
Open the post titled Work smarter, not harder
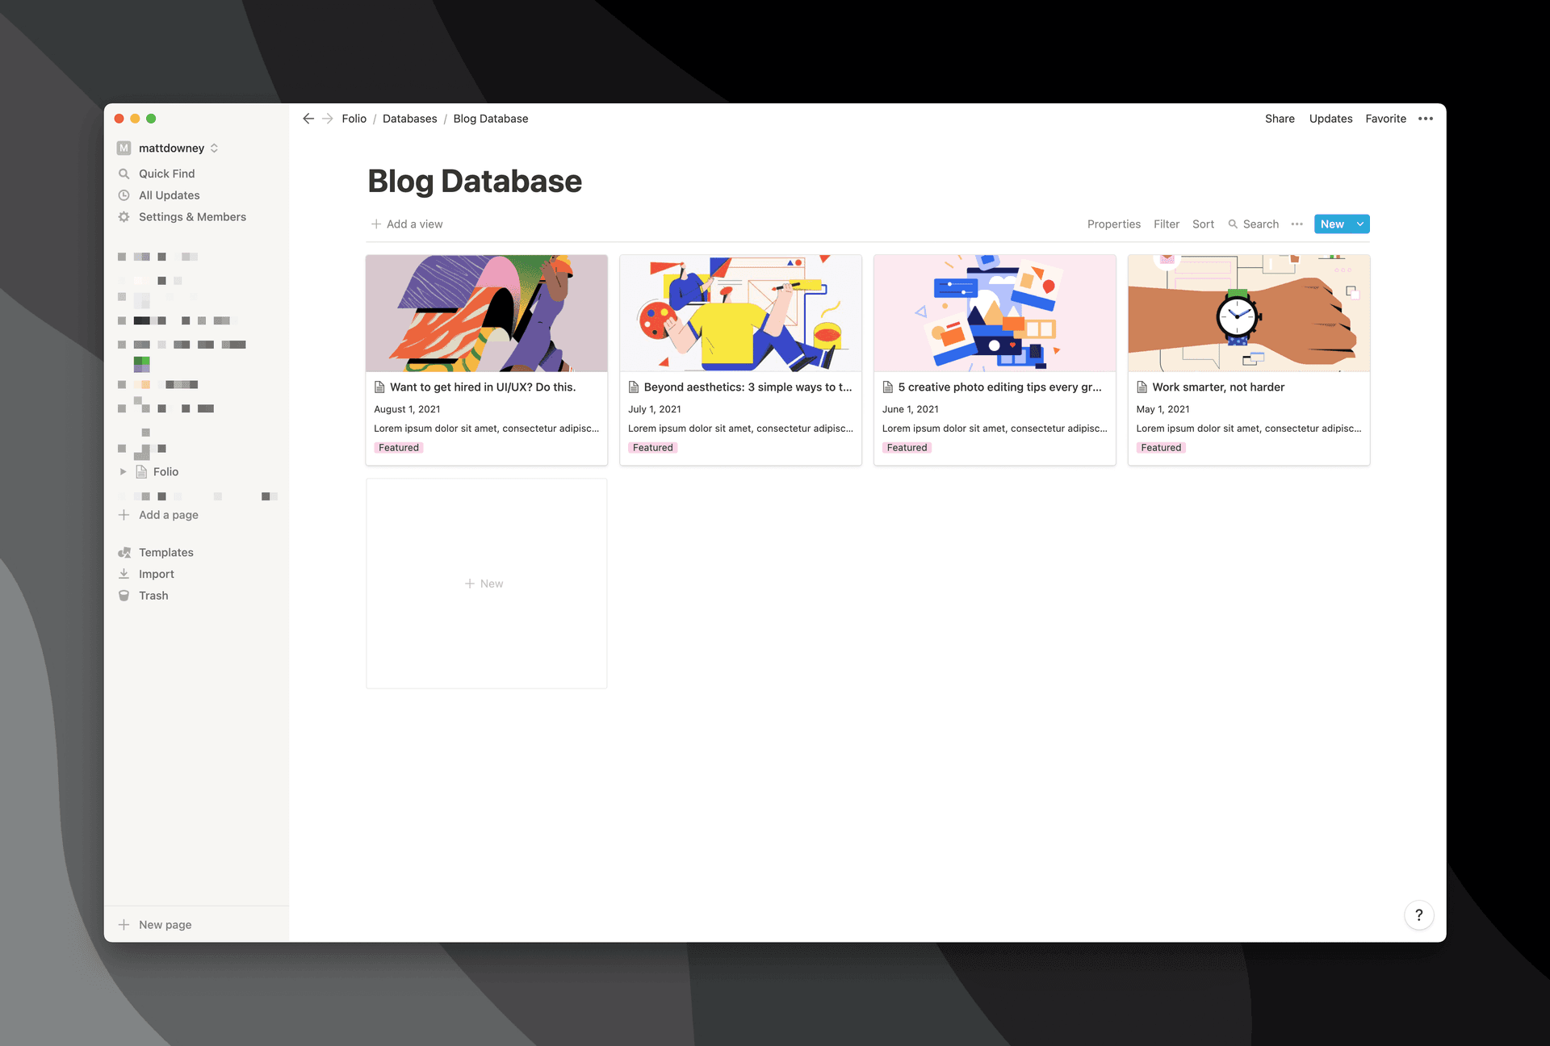[1217, 387]
